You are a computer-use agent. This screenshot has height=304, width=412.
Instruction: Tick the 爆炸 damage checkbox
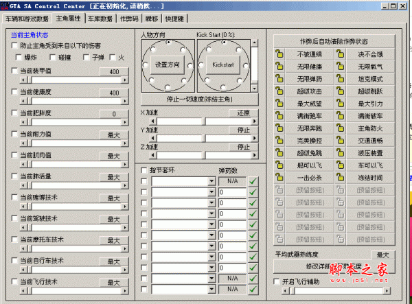tap(19, 57)
